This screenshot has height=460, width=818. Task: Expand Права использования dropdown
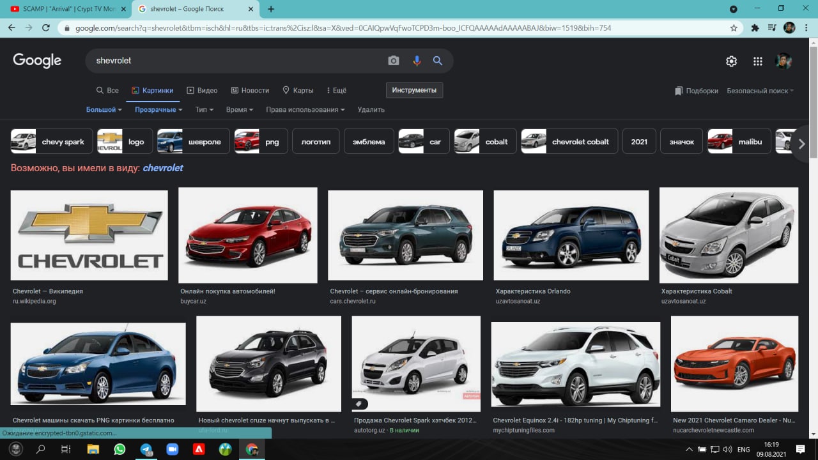pos(305,110)
